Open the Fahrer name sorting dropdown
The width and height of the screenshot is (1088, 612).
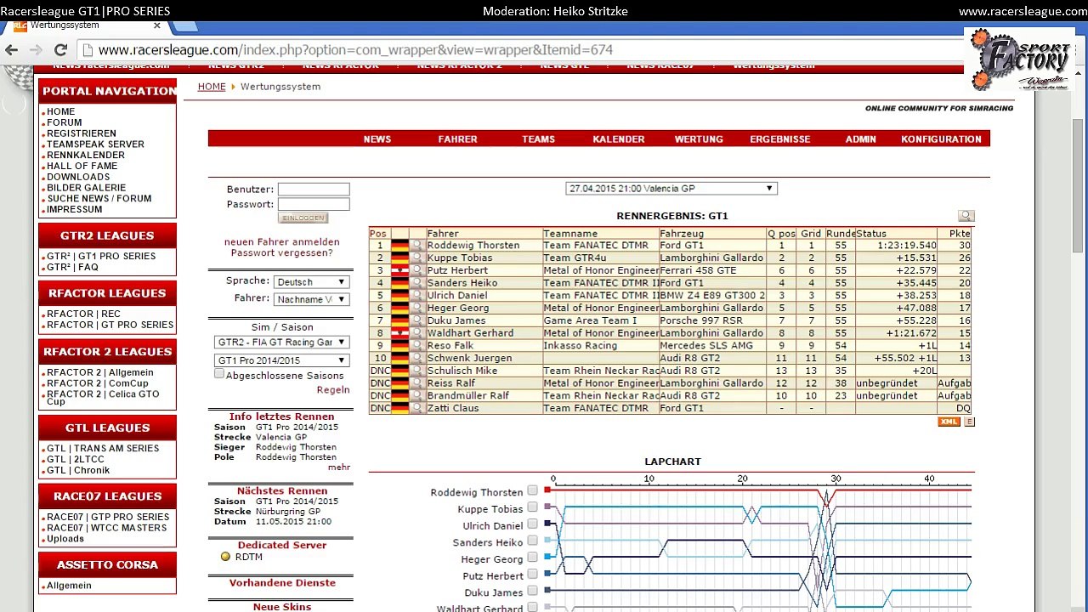tap(311, 299)
